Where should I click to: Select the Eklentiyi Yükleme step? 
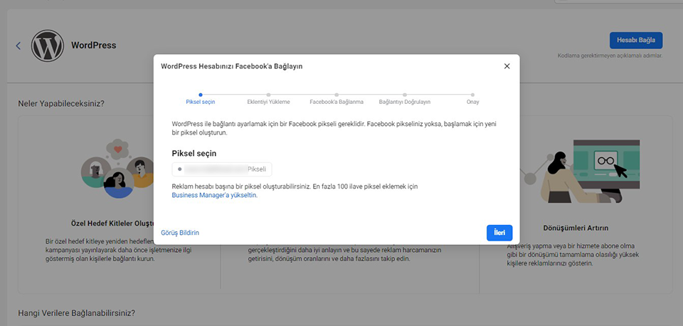(268, 102)
